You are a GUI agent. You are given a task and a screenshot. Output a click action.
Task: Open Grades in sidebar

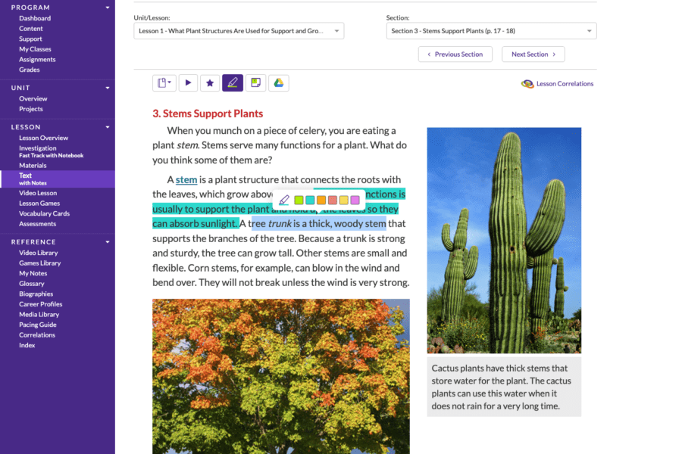(x=29, y=70)
